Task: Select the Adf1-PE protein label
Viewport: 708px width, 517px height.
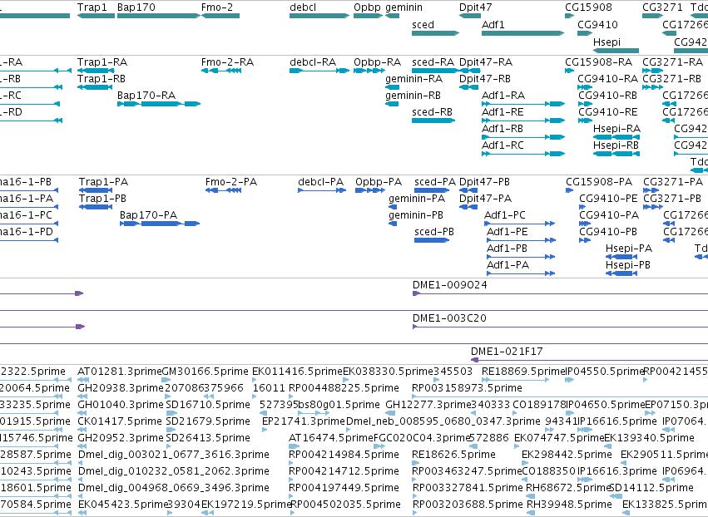Action: [507, 233]
